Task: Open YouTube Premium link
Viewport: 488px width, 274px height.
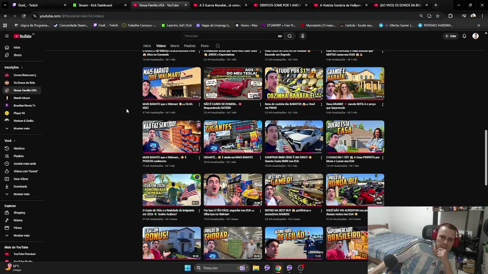Action: [22, 254]
